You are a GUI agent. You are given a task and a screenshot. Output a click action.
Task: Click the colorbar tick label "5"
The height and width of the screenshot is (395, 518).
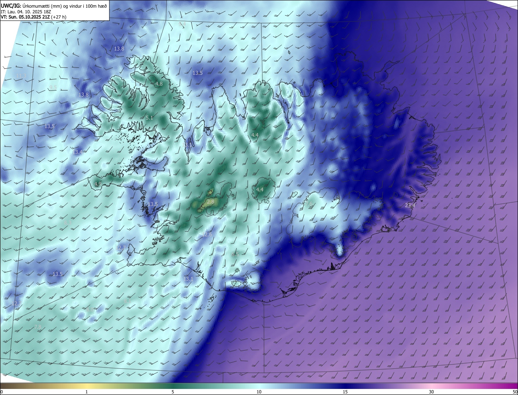pyautogui.click(x=173, y=392)
